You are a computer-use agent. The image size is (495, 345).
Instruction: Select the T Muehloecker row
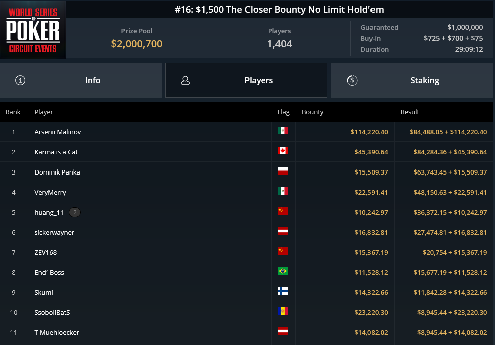pyautogui.click(x=246, y=332)
